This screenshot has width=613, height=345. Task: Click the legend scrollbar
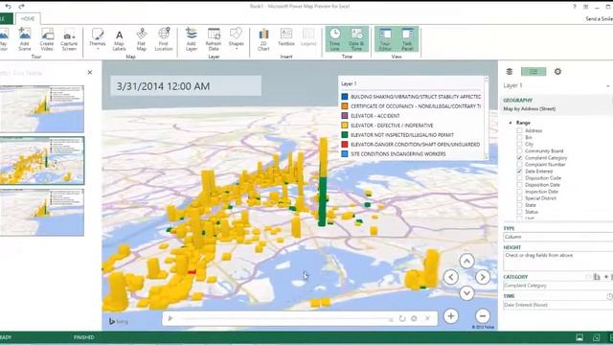click(487, 118)
